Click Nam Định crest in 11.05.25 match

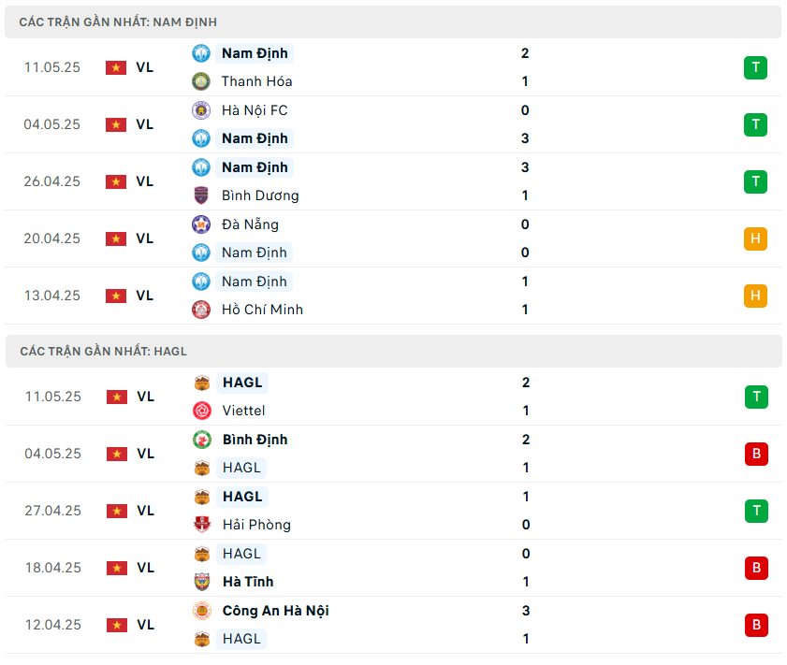pos(201,53)
